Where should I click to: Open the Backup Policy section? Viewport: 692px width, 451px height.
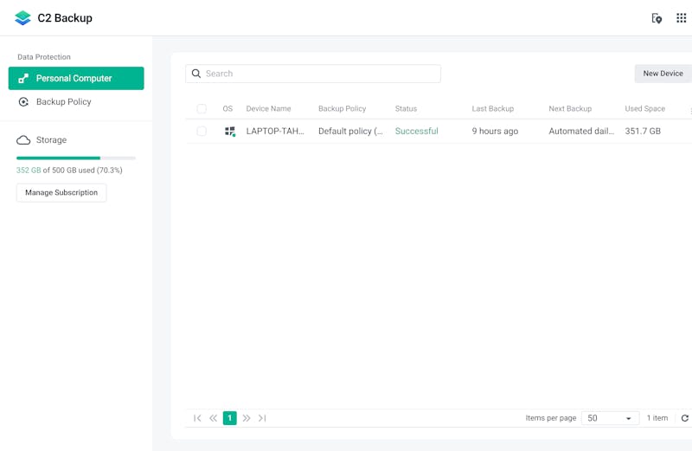coord(76,101)
